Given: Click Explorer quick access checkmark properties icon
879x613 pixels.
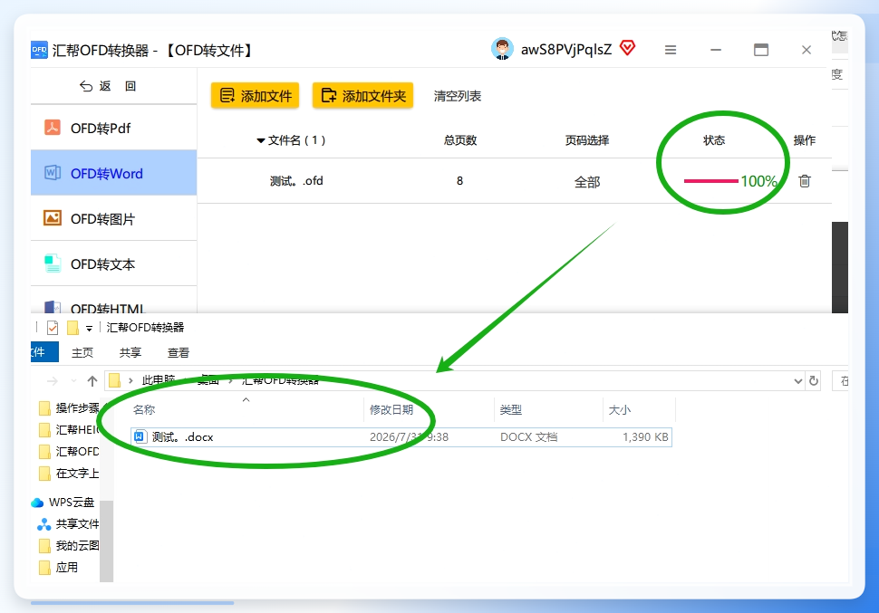Looking at the screenshot, I should (x=53, y=327).
